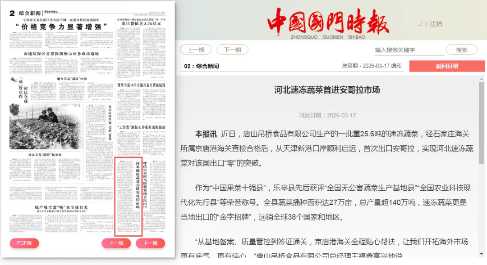The image size is (487, 265).
Task: Click the user name J link
Action: pos(420,24)
